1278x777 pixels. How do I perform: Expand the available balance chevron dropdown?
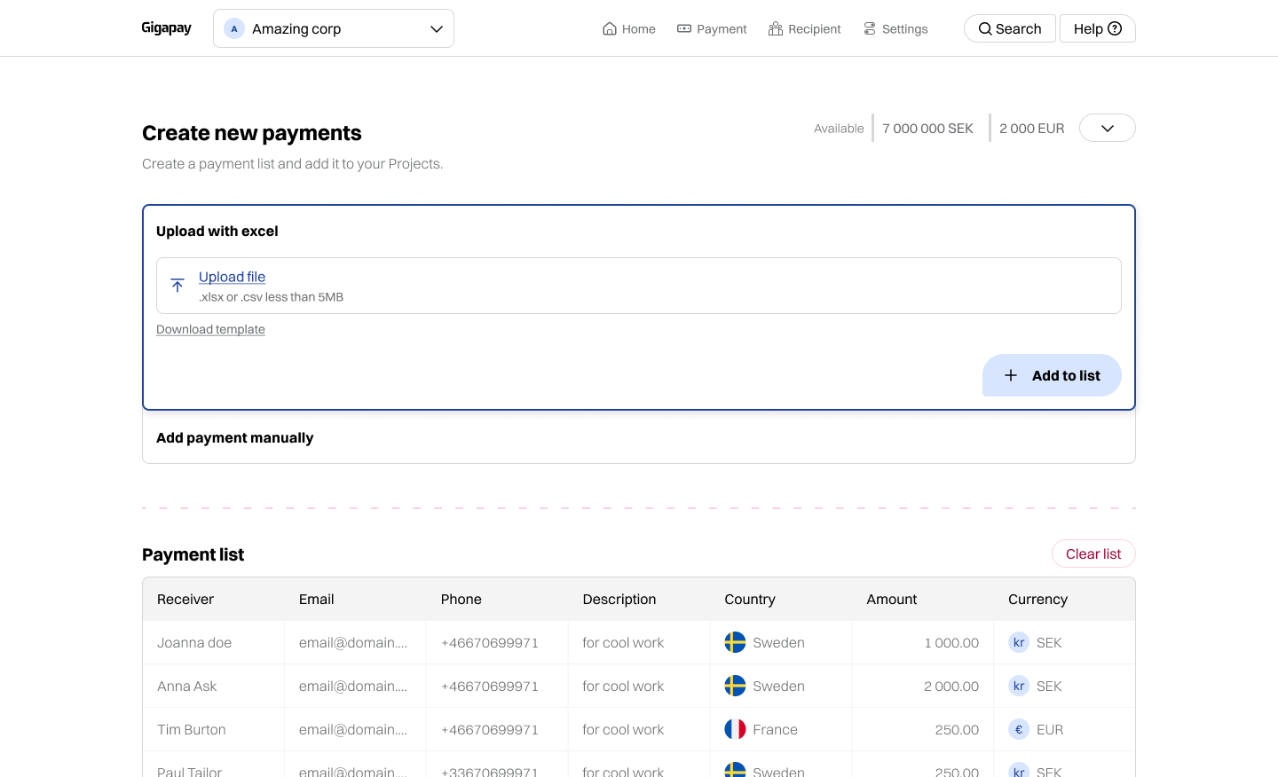1107,128
